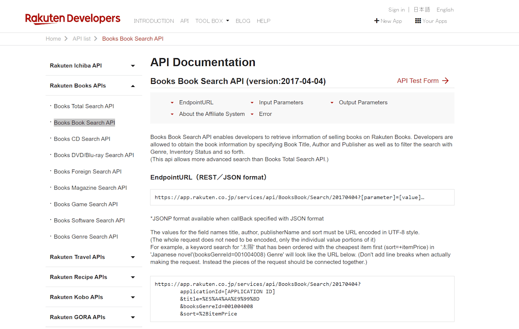Click the endpoint URL code box
The width and height of the screenshot is (519, 329).
coord(302,197)
